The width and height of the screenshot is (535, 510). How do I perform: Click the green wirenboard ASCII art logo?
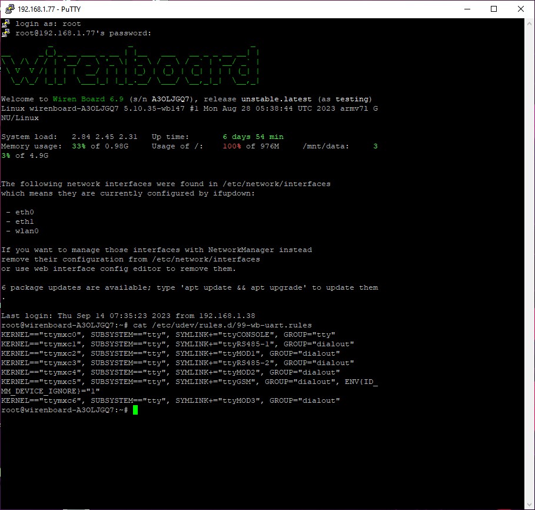click(x=129, y=65)
